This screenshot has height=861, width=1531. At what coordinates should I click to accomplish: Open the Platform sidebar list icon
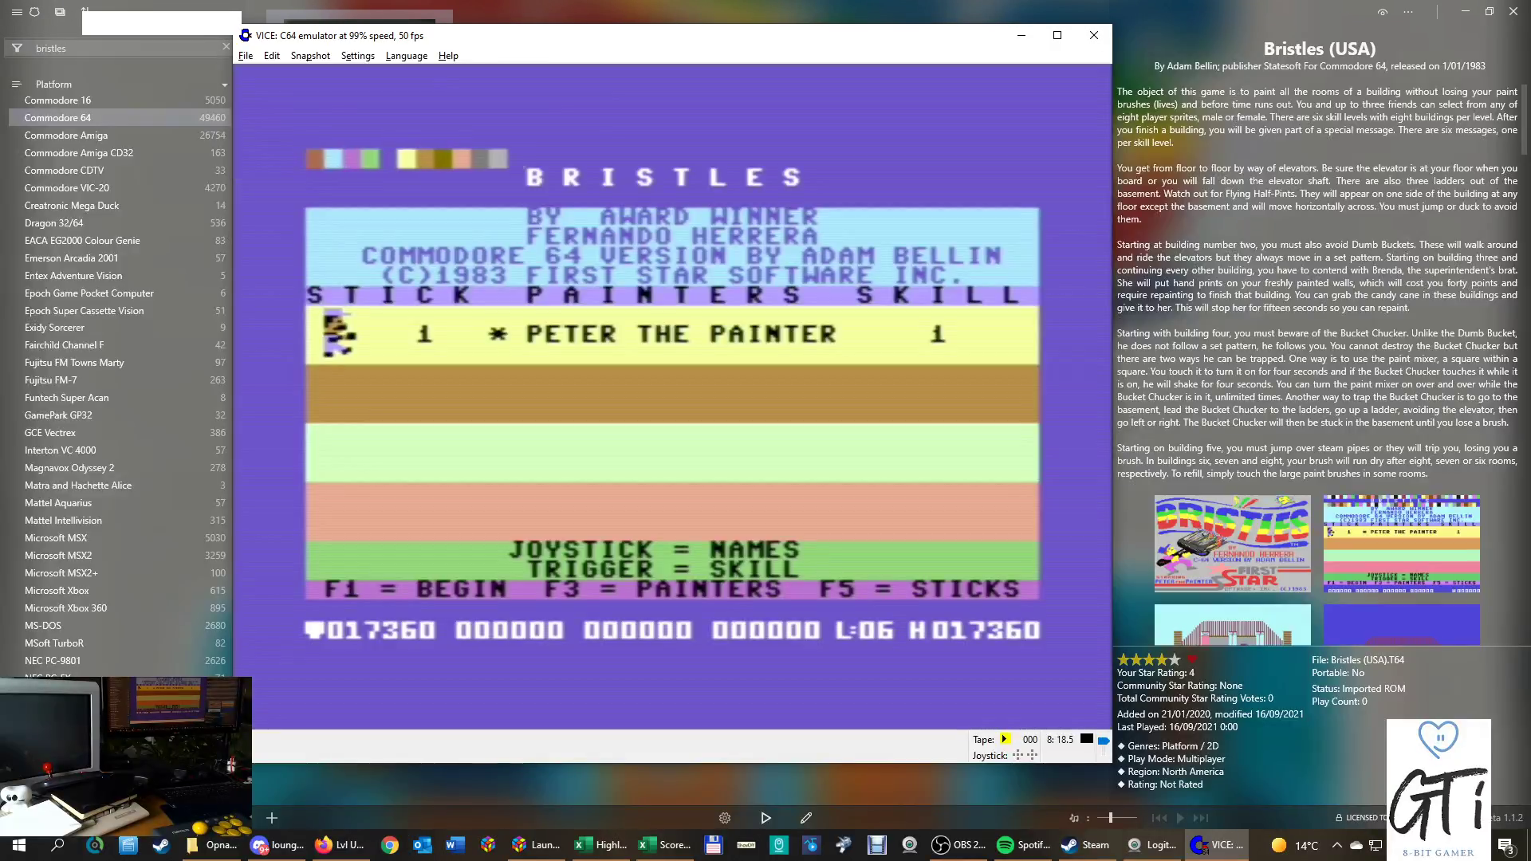click(x=16, y=84)
